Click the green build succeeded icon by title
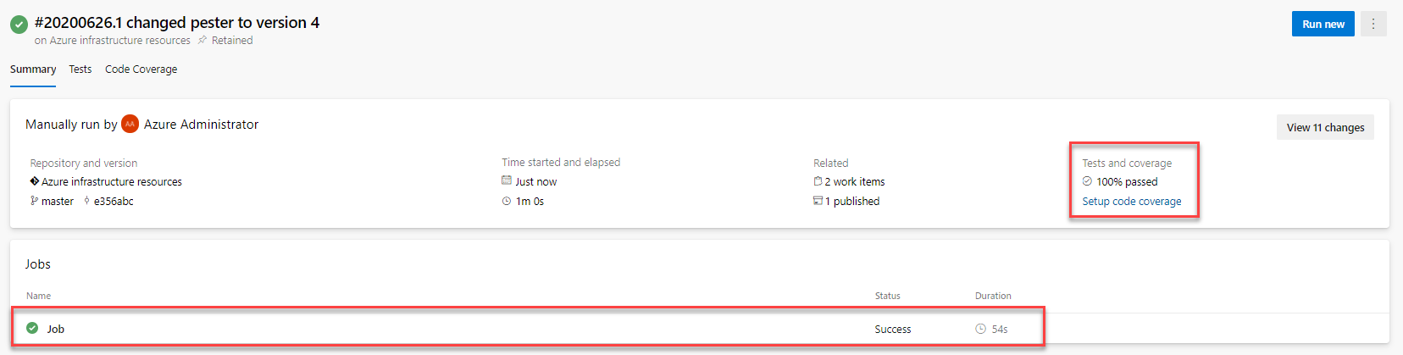The image size is (1403, 355). click(x=19, y=25)
